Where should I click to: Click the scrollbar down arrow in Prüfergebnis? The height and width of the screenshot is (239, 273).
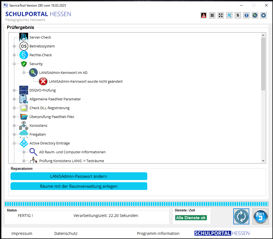tap(263, 161)
